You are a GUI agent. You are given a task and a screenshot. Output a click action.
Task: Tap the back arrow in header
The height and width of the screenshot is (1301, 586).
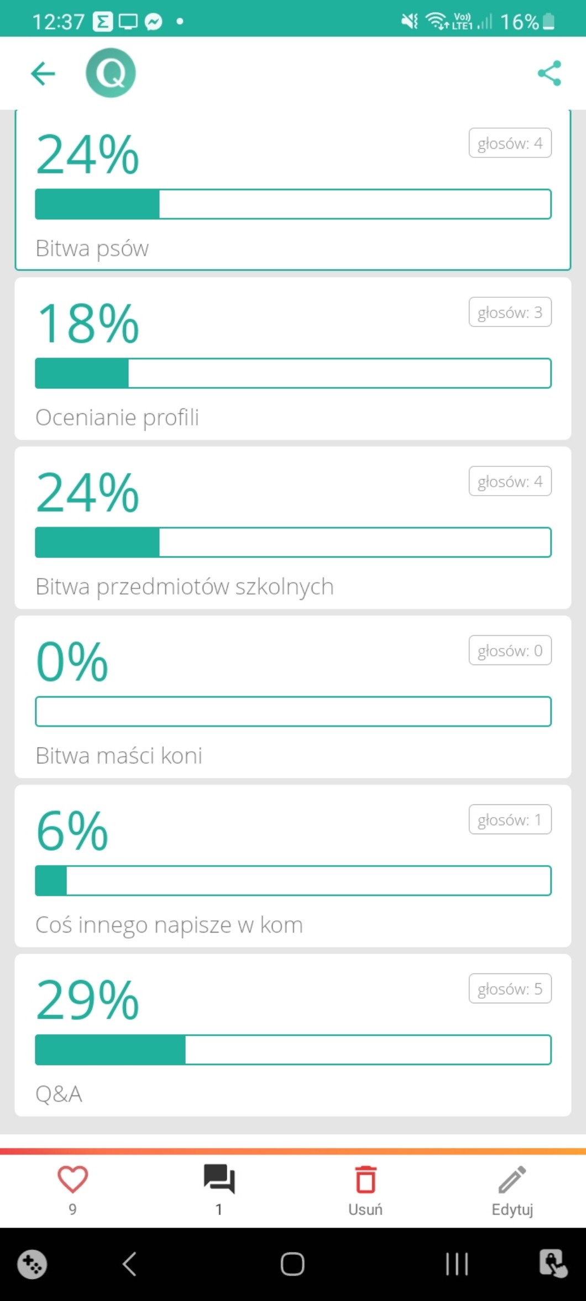point(43,73)
